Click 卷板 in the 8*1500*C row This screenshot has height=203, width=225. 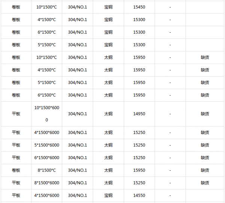pos(16,170)
